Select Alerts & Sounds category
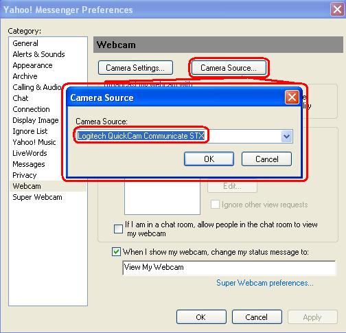Screen dimensions: 346x333 click(x=38, y=54)
